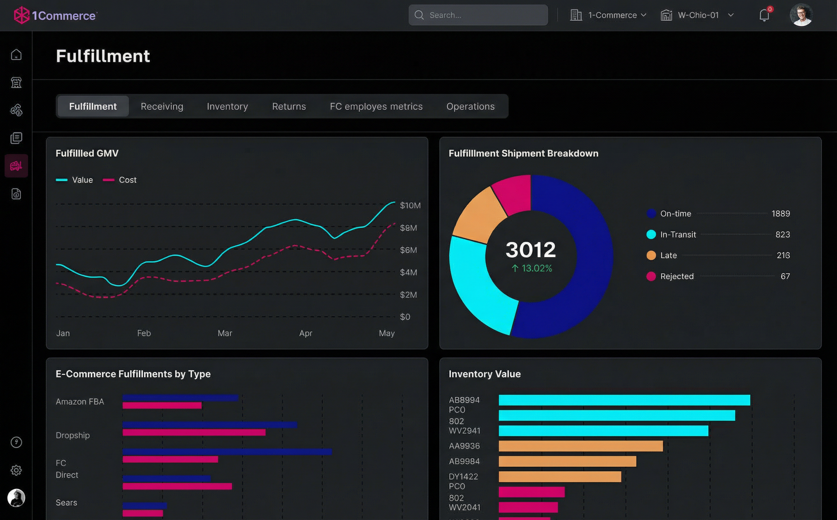Open the Home dashboard icon
The image size is (837, 520).
pos(16,54)
